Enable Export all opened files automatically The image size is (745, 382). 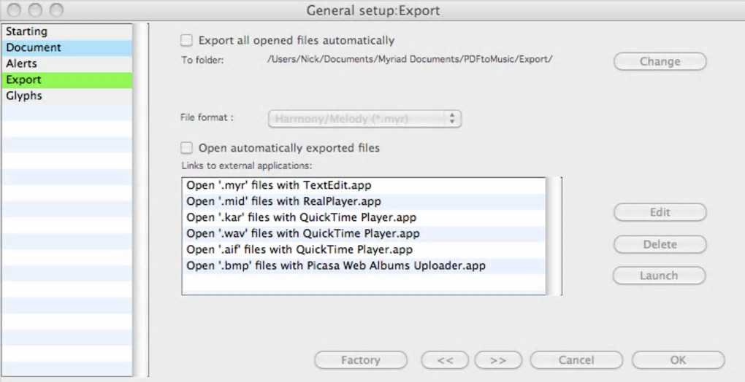[x=187, y=41]
